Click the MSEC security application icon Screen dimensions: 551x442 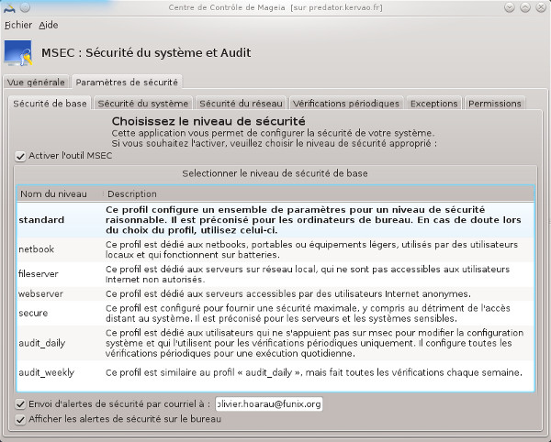coord(19,53)
